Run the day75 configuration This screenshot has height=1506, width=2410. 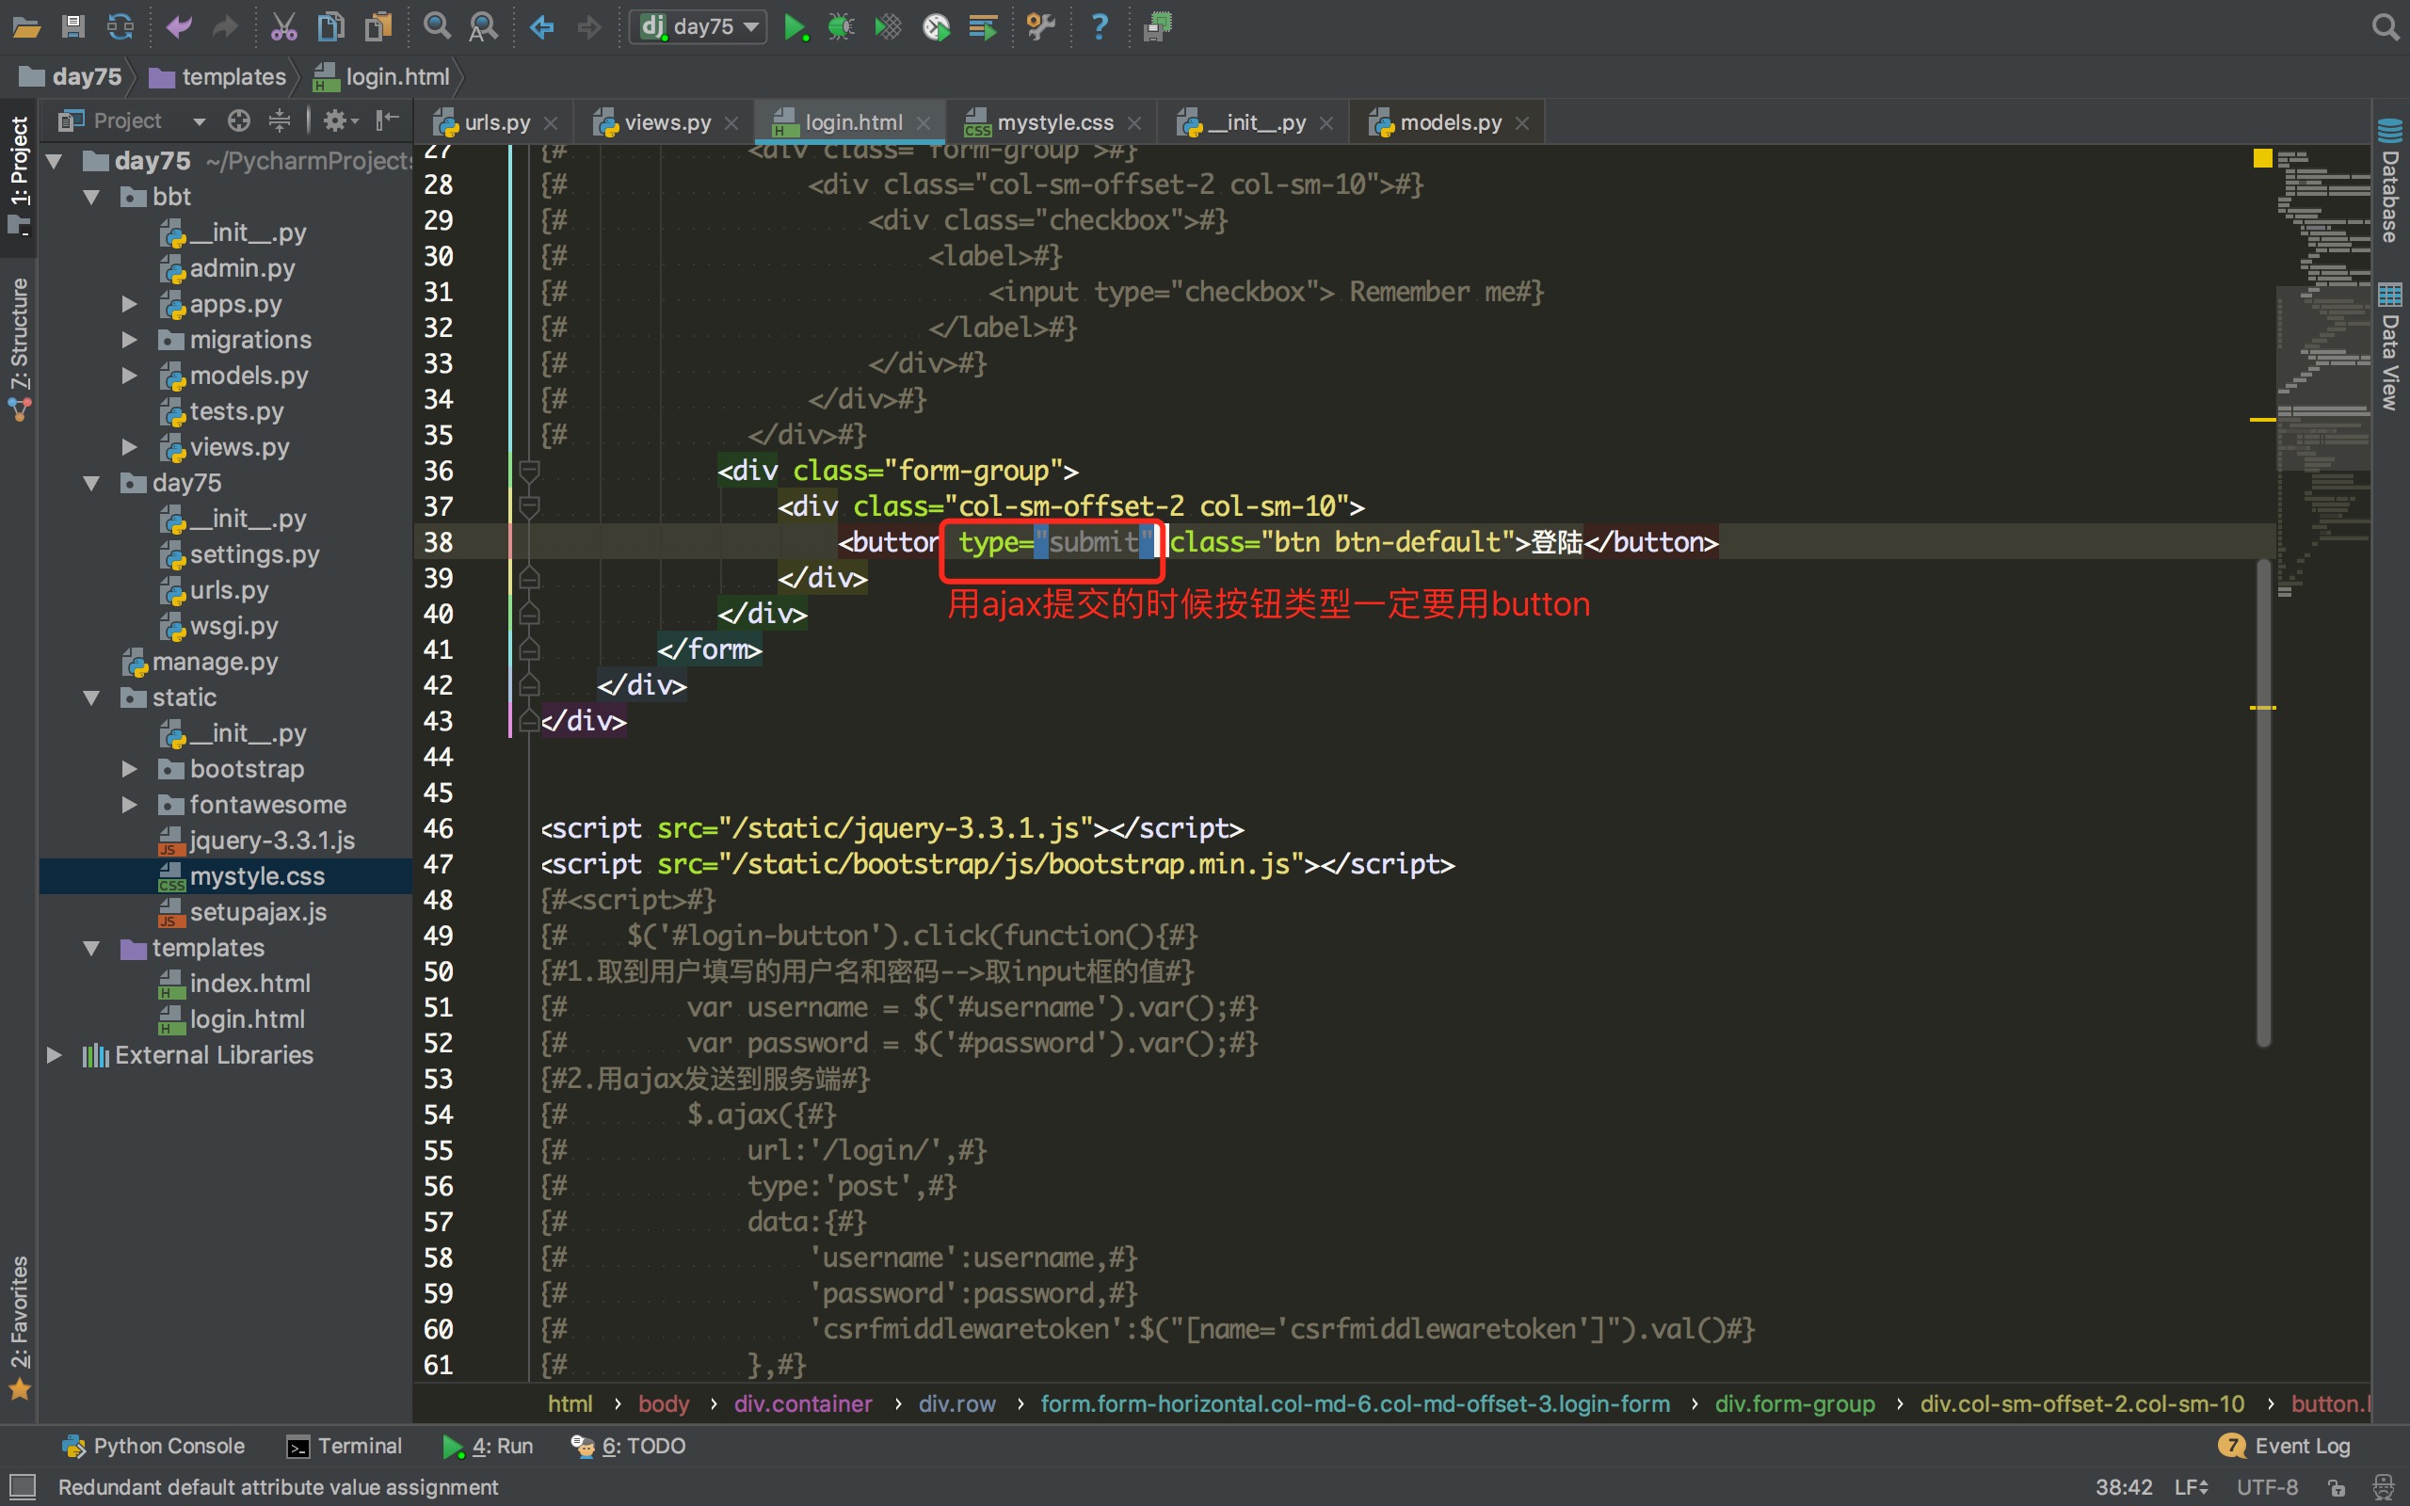pyautogui.click(x=795, y=26)
